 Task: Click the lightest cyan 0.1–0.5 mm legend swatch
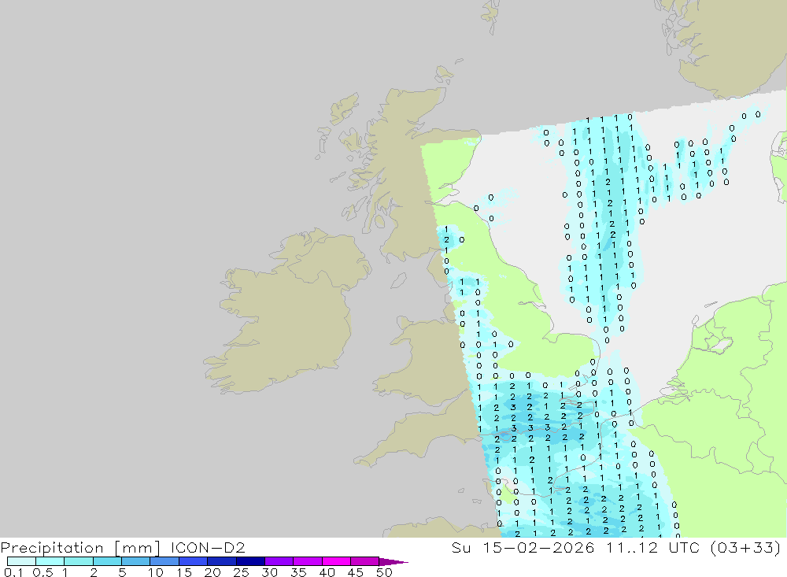click(21, 561)
